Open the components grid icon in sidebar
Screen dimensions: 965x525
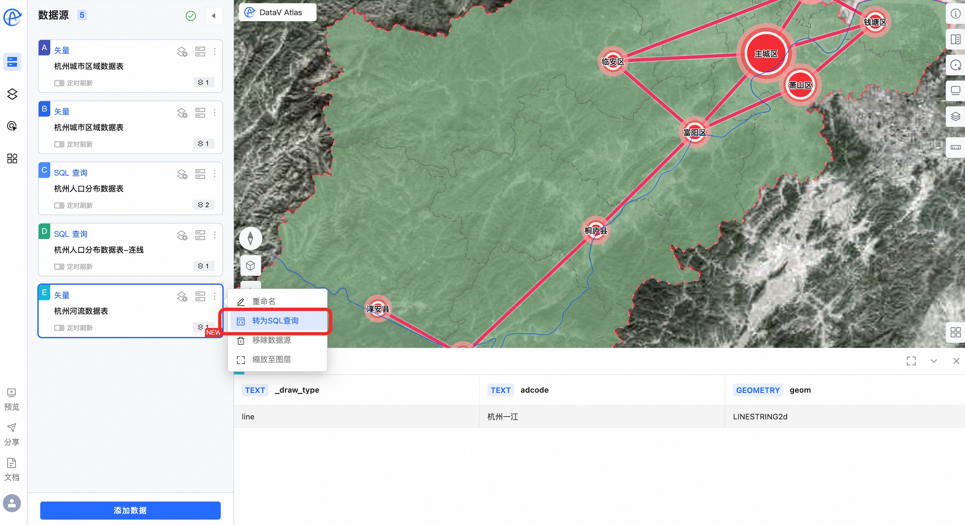pyautogui.click(x=12, y=158)
